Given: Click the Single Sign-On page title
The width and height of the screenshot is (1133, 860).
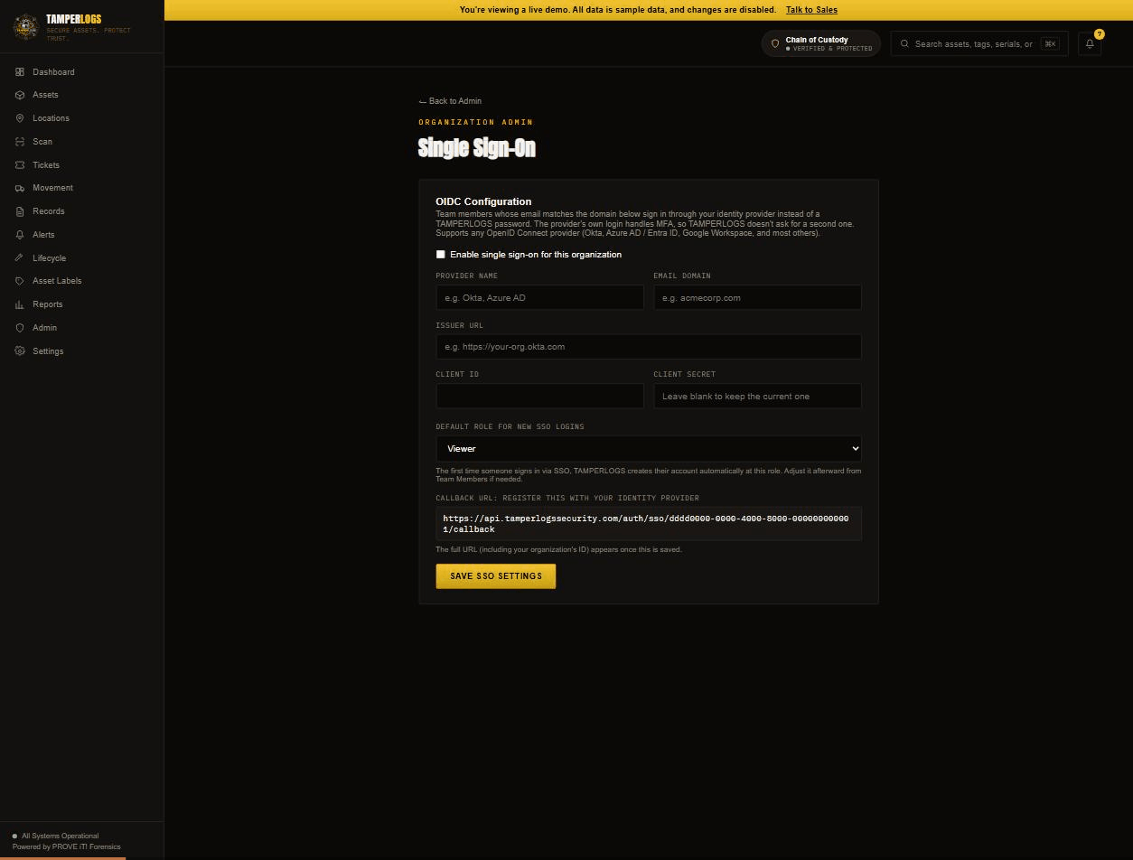Looking at the screenshot, I should pyautogui.click(x=477, y=148).
